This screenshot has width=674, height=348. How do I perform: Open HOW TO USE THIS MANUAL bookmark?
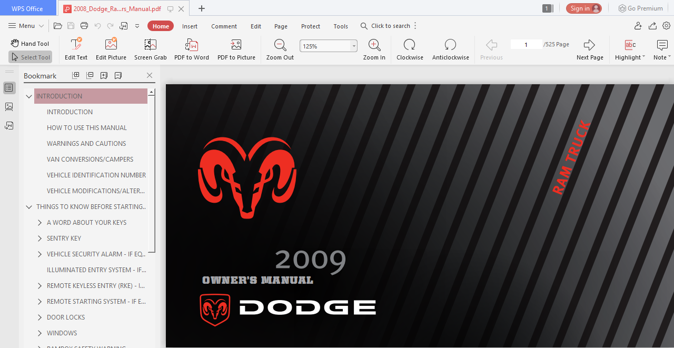87,128
